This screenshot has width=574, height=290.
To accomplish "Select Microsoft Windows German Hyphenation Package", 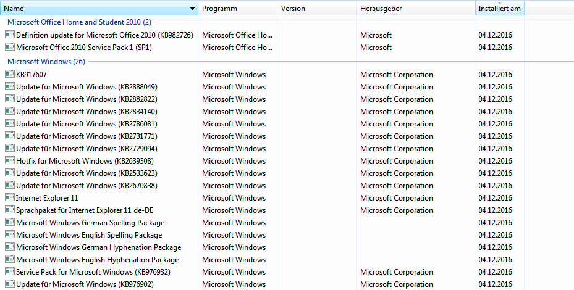I will coord(99,247).
